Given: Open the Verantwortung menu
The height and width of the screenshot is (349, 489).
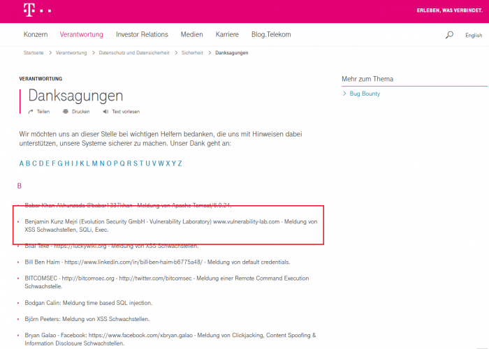Looking at the screenshot, I should [82, 35].
